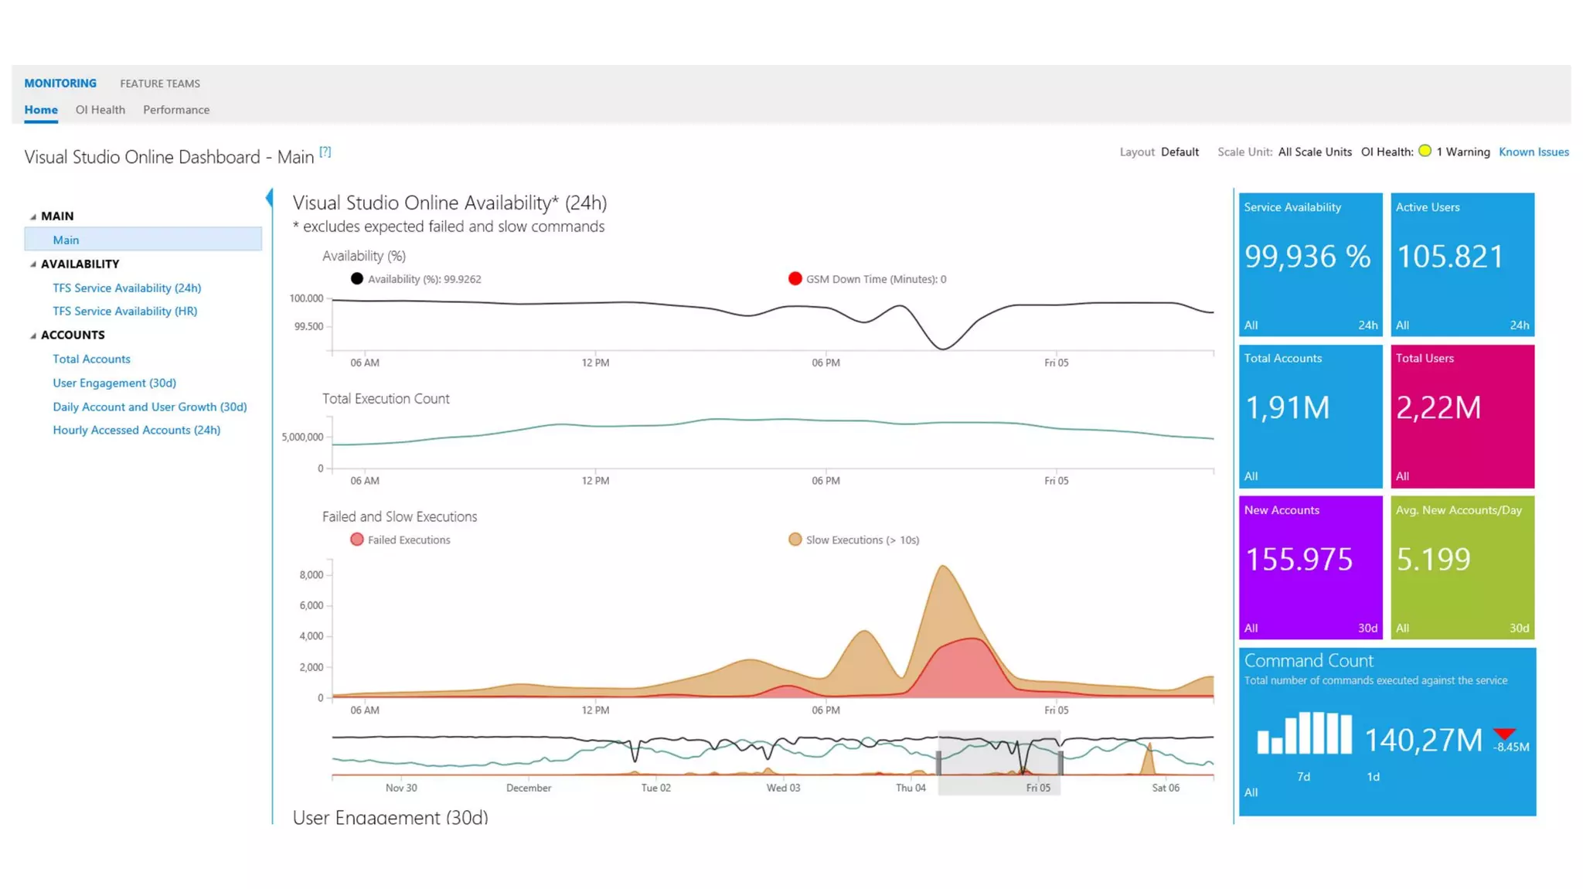Open TFS Service Availability (24h) link
The height and width of the screenshot is (889, 1583).
coord(127,288)
